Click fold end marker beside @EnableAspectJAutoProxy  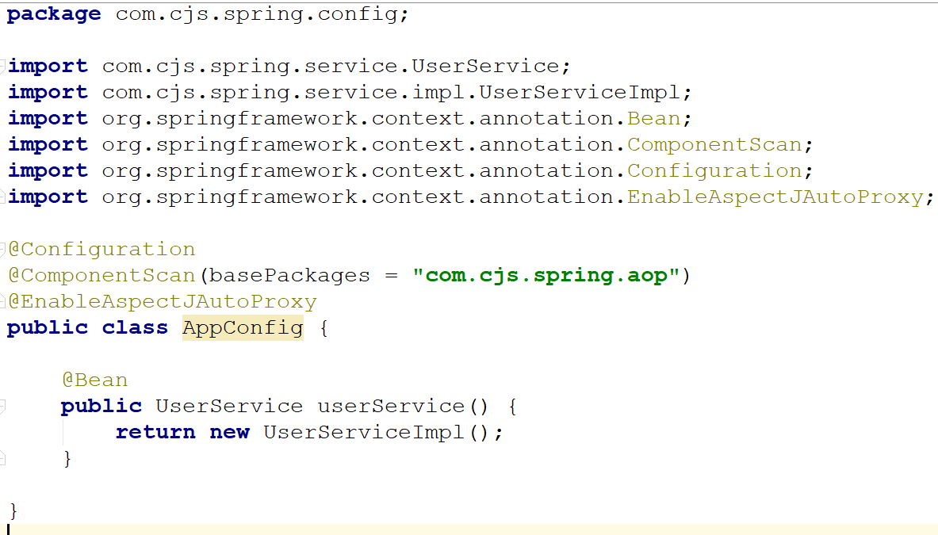(x=3, y=301)
